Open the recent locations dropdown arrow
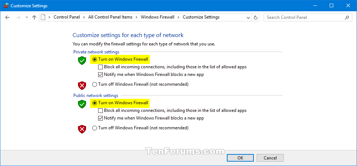The width and height of the screenshot is (357, 166). [x=27, y=17]
